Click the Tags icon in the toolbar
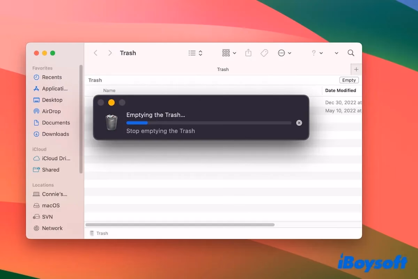The height and width of the screenshot is (279, 418). [264, 53]
